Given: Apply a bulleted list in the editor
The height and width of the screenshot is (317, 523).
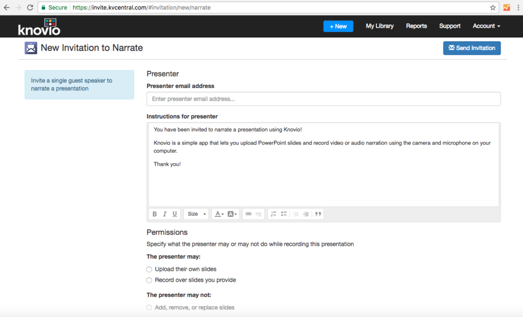Looking at the screenshot, I should click(x=283, y=214).
